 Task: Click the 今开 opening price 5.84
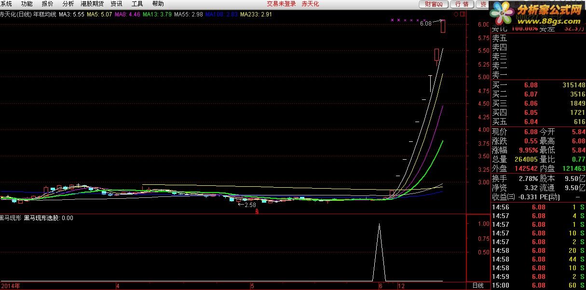(x=578, y=131)
